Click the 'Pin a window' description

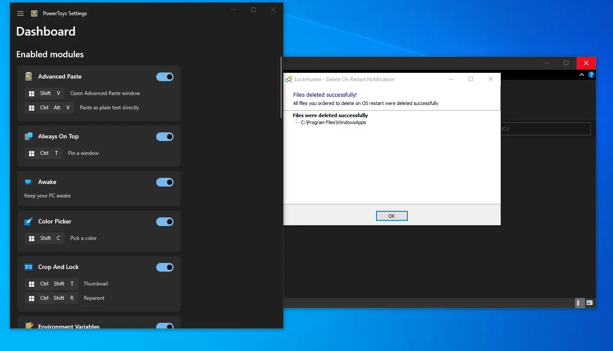83,153
